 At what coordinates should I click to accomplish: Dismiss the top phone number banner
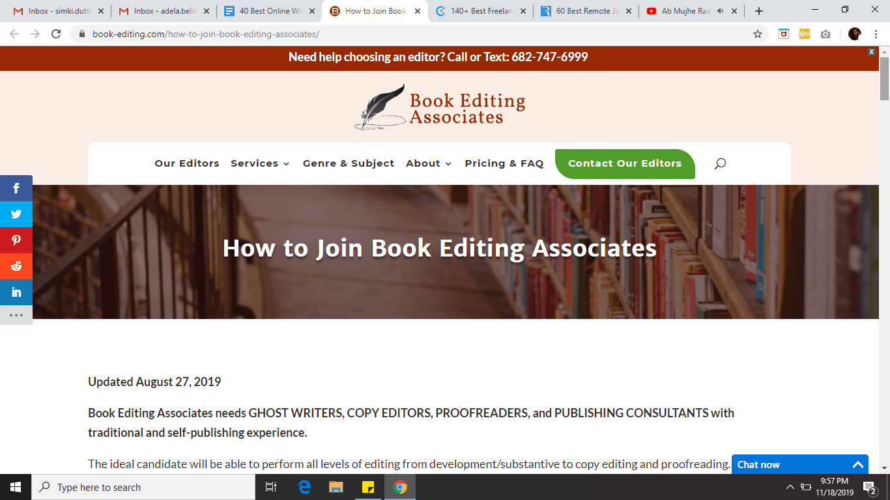pos(872,51)
